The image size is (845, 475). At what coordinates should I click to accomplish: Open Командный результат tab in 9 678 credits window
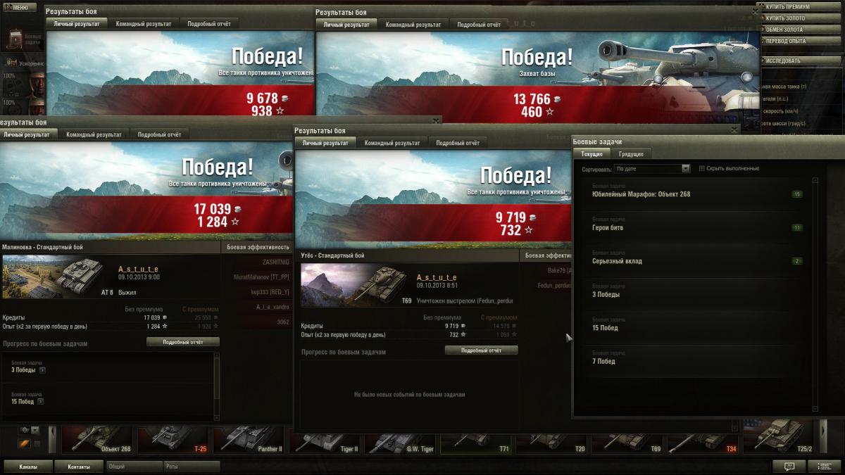(144, 24)
